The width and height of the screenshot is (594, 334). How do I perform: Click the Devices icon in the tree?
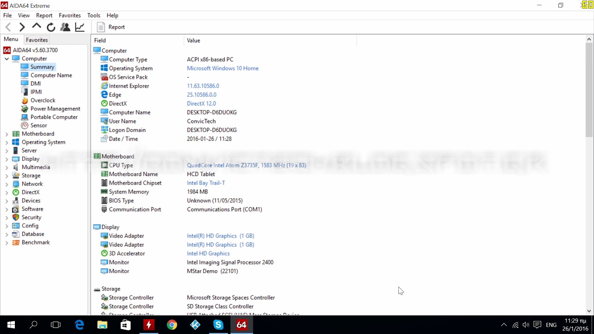[16, 201]
